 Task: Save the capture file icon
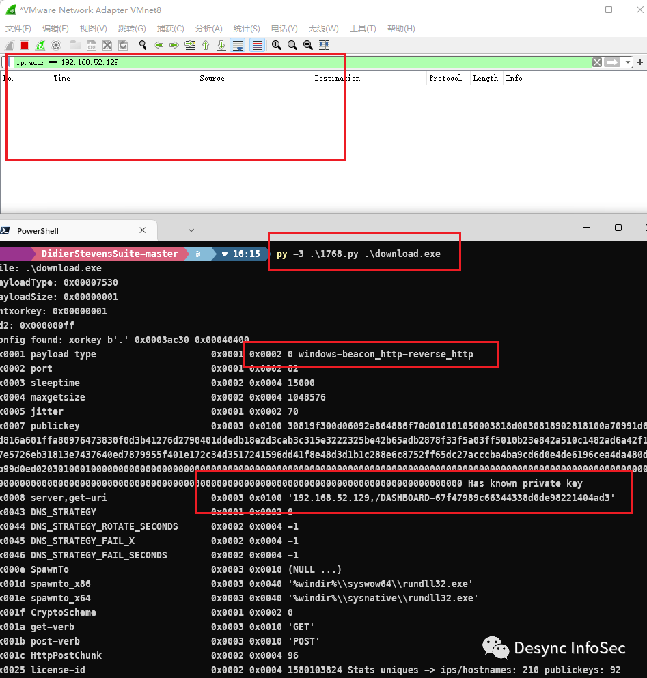click(x=91, y=45)
